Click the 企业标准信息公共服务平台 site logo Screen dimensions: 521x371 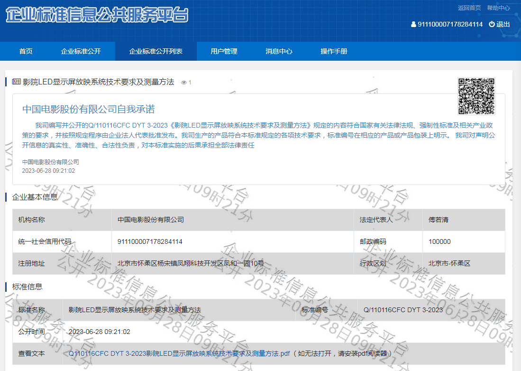[97, 15]
